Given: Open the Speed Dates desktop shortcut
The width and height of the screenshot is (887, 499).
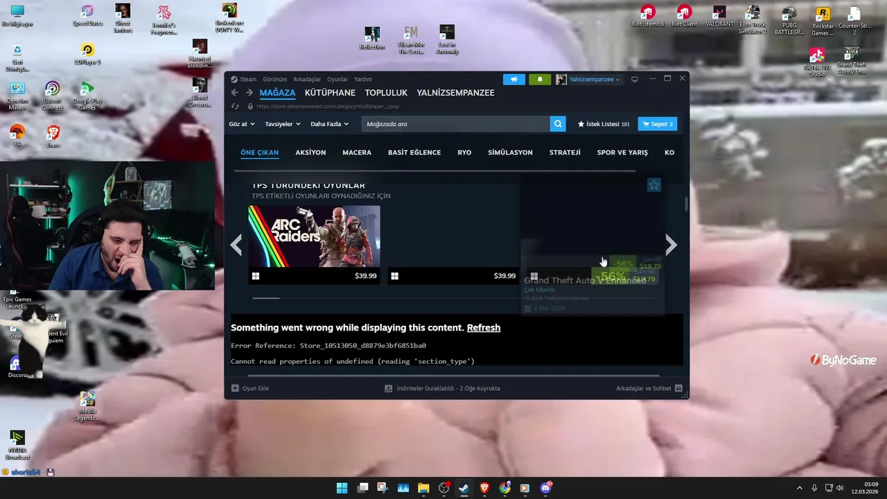Looking at the screenshot, I should point(87,16).
